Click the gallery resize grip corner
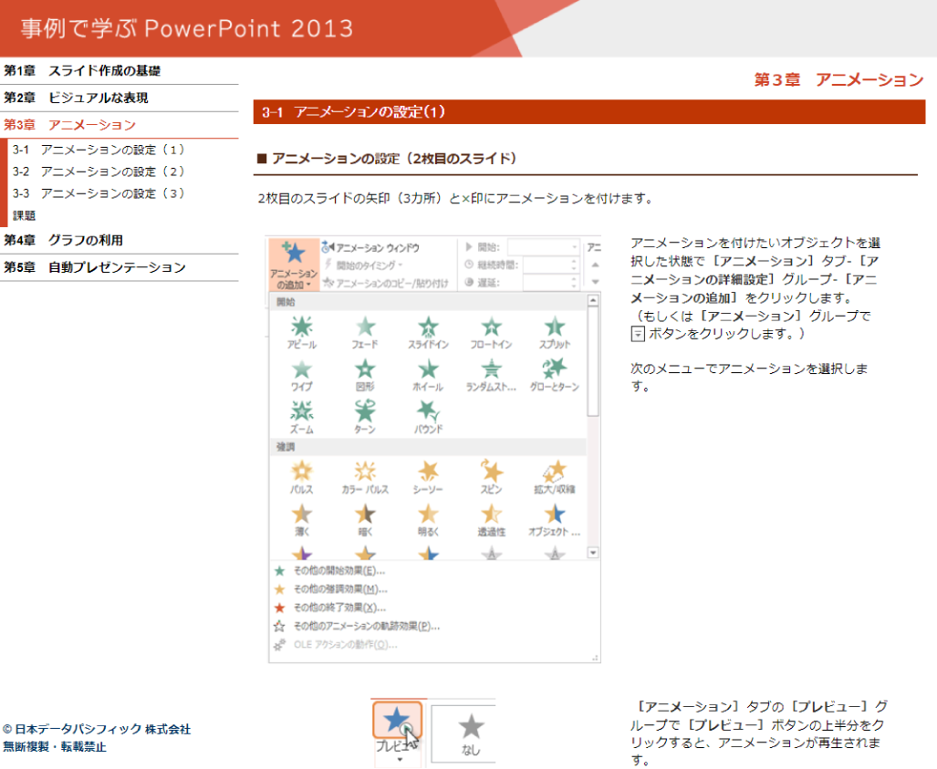Viewport: 937px width, 769px height. (595, 658)
